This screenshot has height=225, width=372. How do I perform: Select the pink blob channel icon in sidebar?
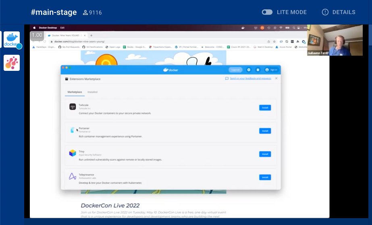point(12,63)
